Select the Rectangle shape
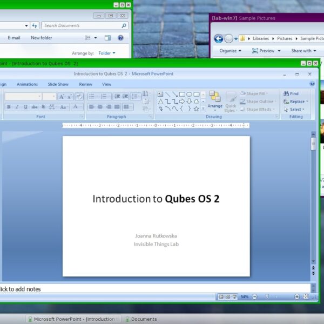 [x=182, y=94]
